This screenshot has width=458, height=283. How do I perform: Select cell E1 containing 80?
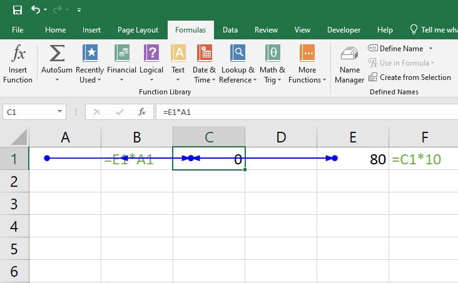(x=353, y=159)
